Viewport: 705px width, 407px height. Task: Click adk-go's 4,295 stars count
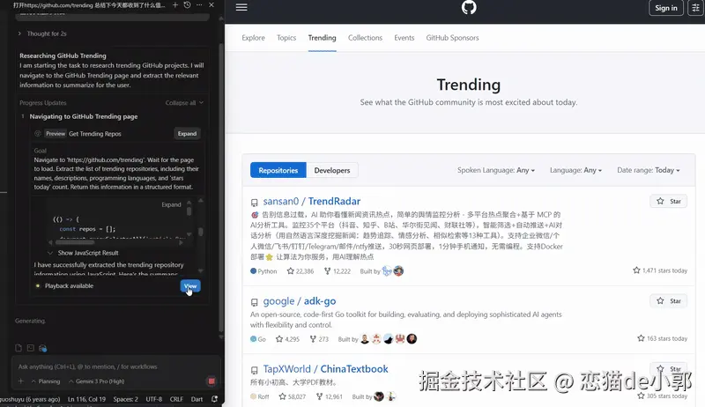(288, 339)
